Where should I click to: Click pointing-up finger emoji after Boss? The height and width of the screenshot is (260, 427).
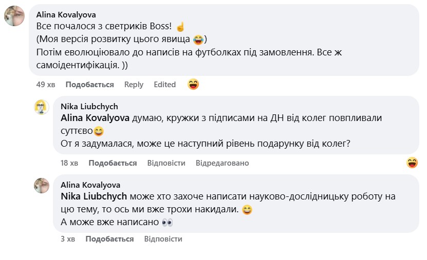pos(180,27)
